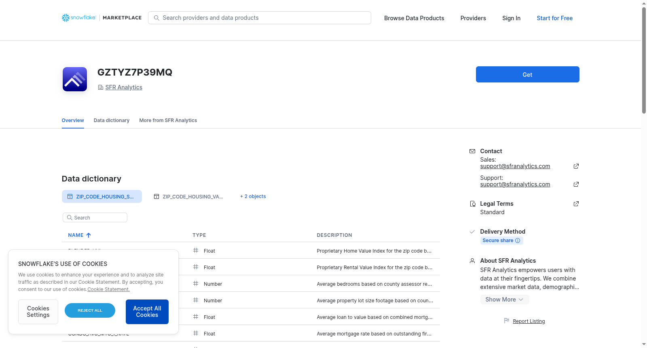This screenshot has height=348, width=647.
Task: Click 'Average bedrooms based on county' description
Action: point(374,284)
